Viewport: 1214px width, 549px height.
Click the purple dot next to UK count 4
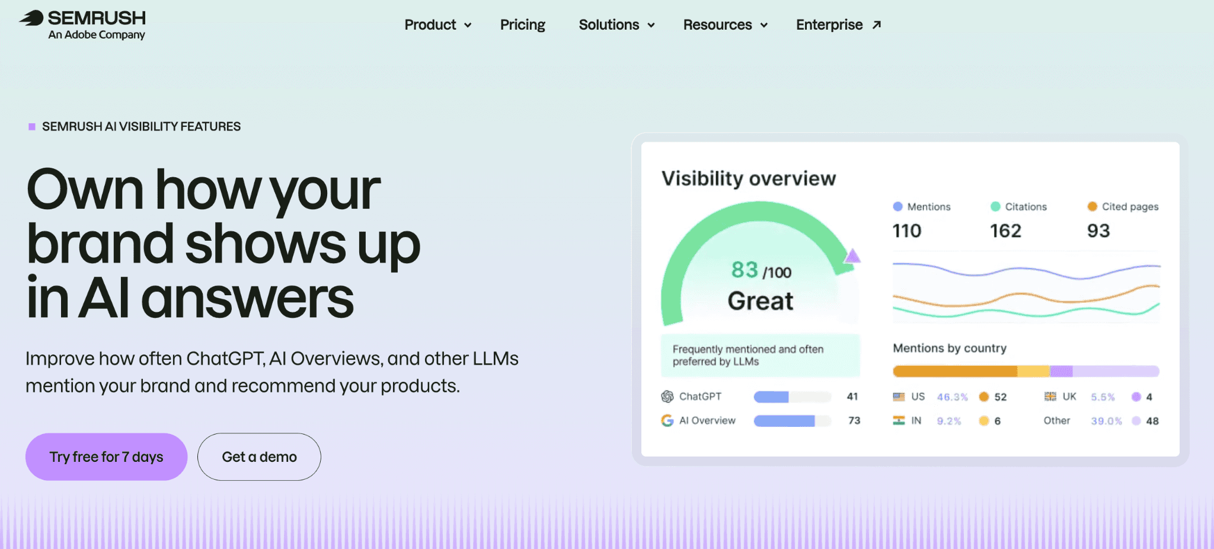pos(1136,397)
